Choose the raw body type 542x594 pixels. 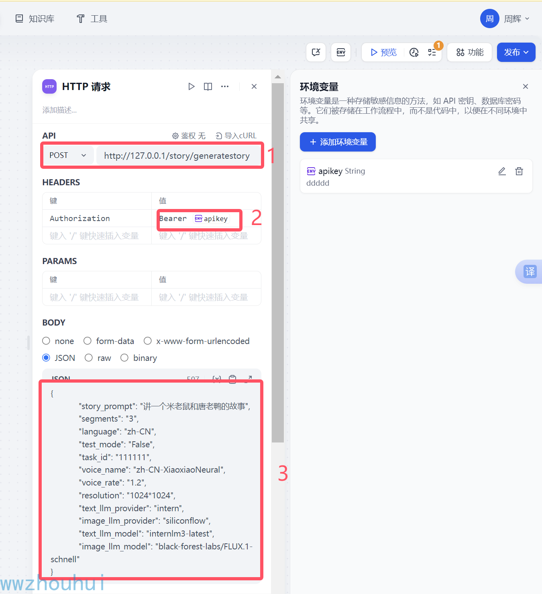pos(89,358)
